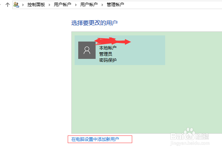Expand chevron after 控制面板 breadcrumb
The width and height of the screenshot is (222, 151).
49,5
